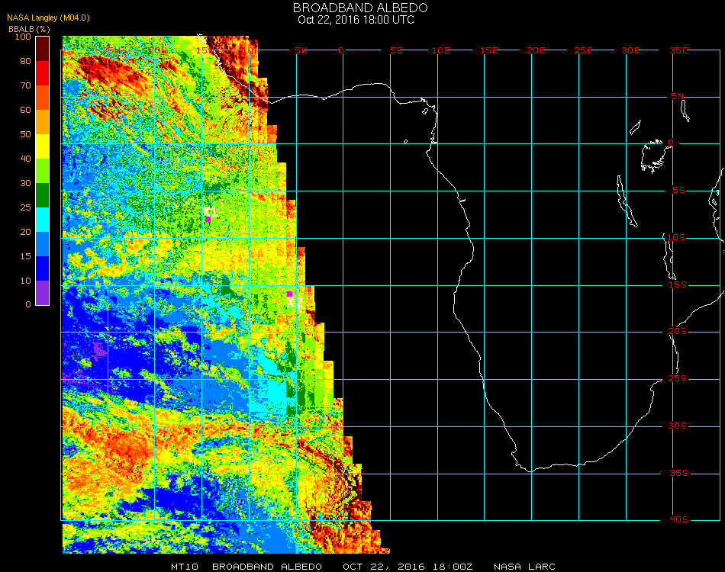Click the 30E longitude label
The width and height of the screenshot is (725, 572).
click(630, 50)
